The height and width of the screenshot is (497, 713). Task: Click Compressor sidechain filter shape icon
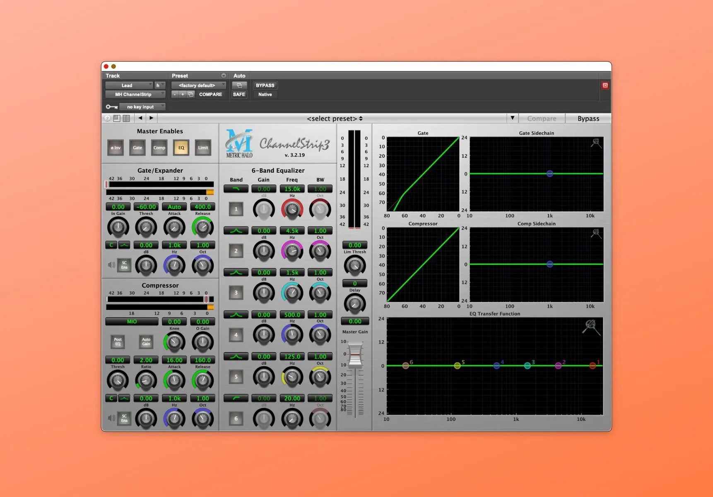124,398
